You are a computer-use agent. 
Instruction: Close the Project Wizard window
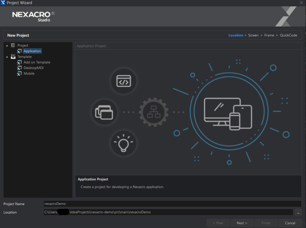tap(301, 3)
